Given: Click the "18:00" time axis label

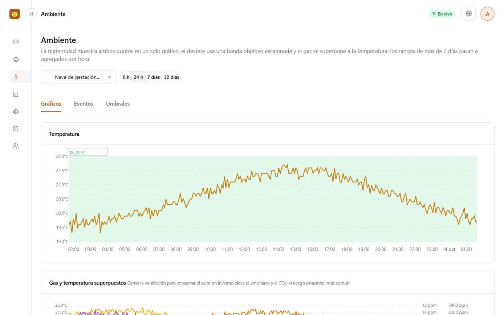Looking at the screenshot, I should pyautogui.click(x=347, y=249).
